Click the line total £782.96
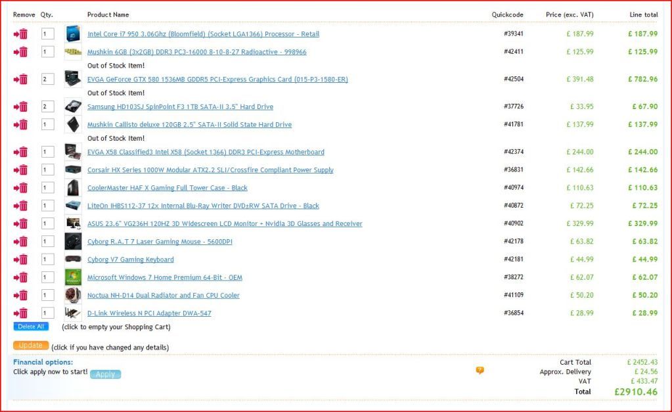 [x=643, y=80]
